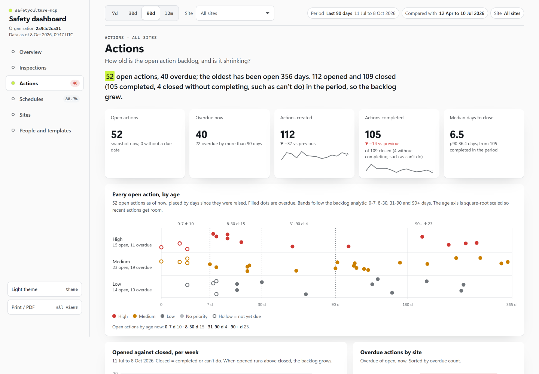Click the Actions completed sparkline
Image resolution: width=539 pixels, height=374 pixels.
tap(399, 169)
